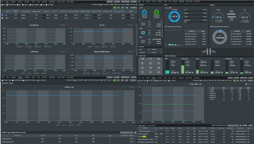Click the /volume70 disk usage bar

pyautogui.click(x=183, y=69)
